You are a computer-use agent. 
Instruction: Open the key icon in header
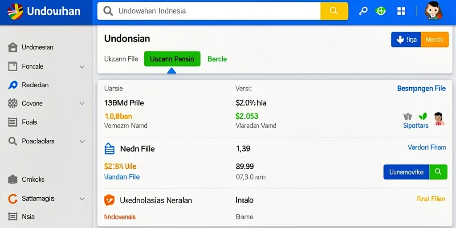[x=363, y=11]
